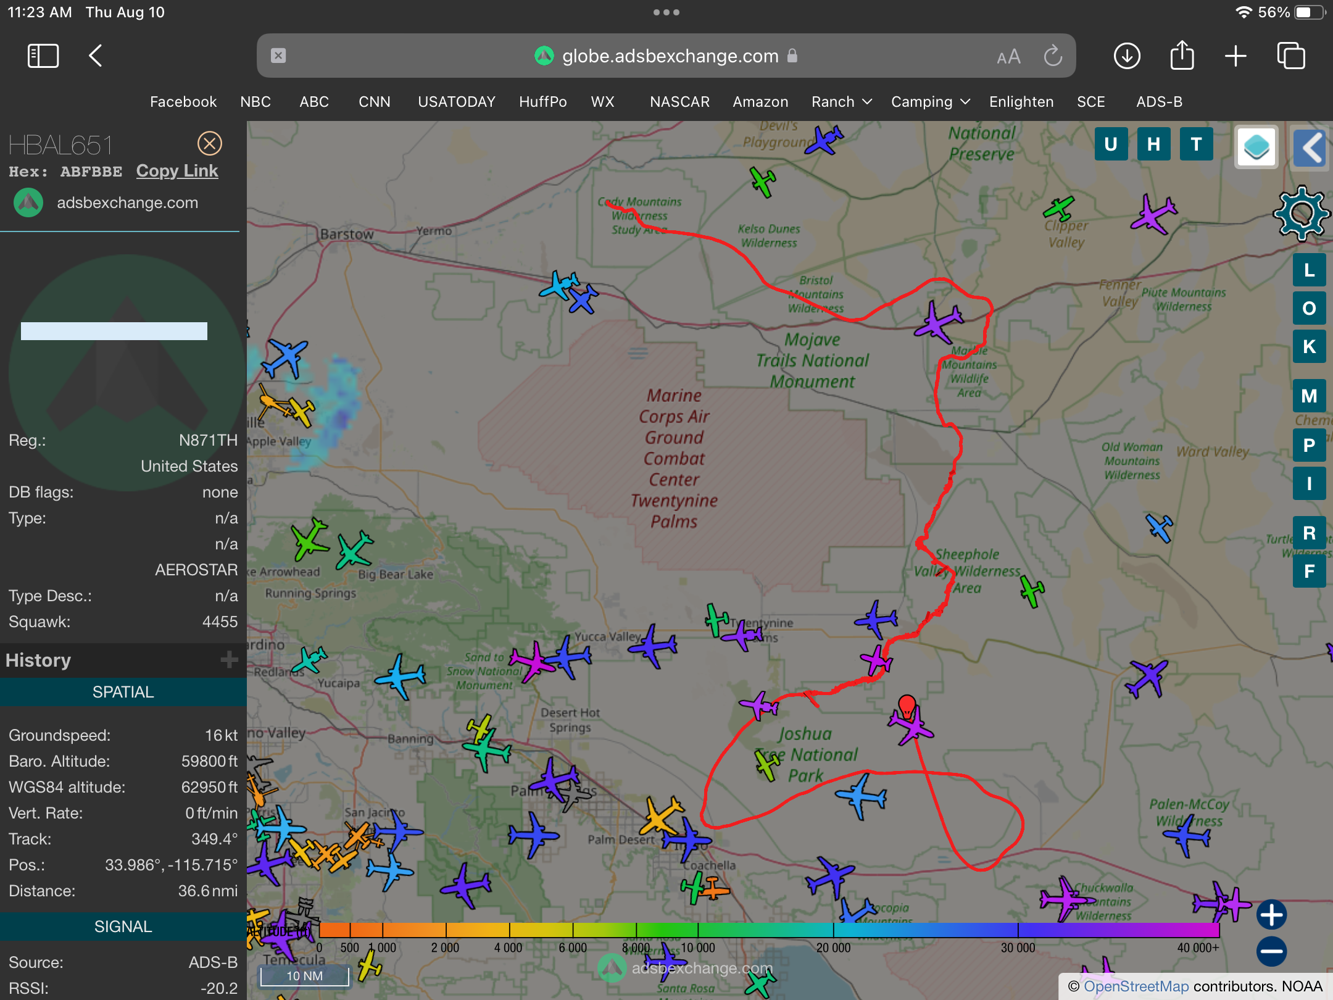Toggle the I map option
The height and width of the screenshot is (1000, 1333).
(1309, 483)
